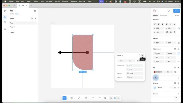Viewport: 183px width, 103px height.
Task: Select the Pen tool
Action: point(86,98)
